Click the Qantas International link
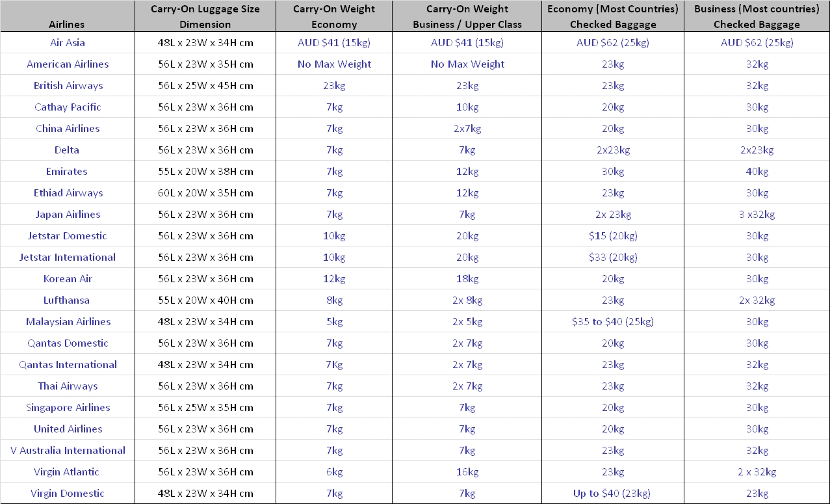This screenshot has height=504, width=830. click(68, 365)
